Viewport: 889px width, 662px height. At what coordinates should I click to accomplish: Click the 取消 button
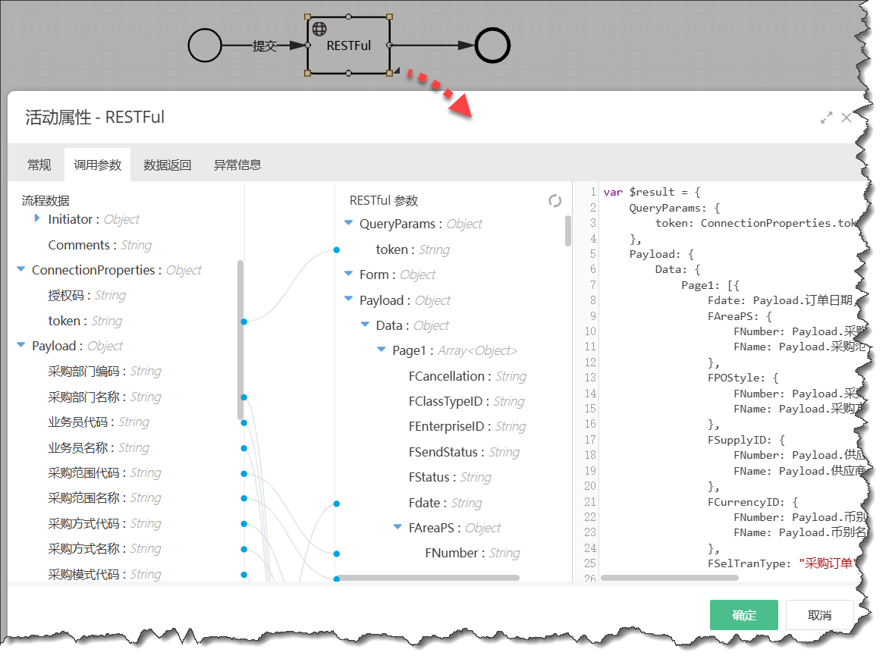(819, 615)
